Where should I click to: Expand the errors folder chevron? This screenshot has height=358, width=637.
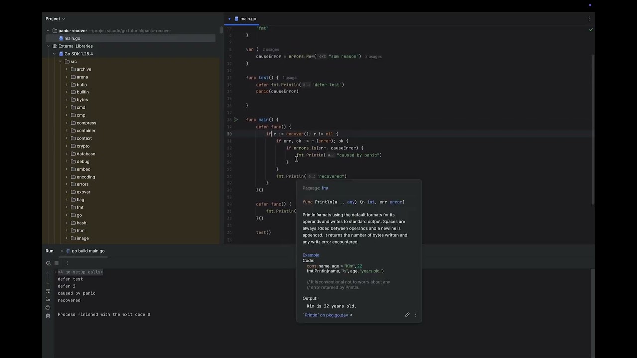pos(66,184)
